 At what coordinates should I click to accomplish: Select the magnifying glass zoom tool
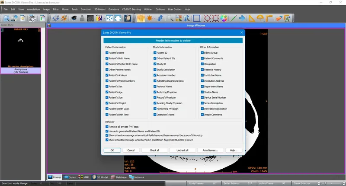point(170,18)
